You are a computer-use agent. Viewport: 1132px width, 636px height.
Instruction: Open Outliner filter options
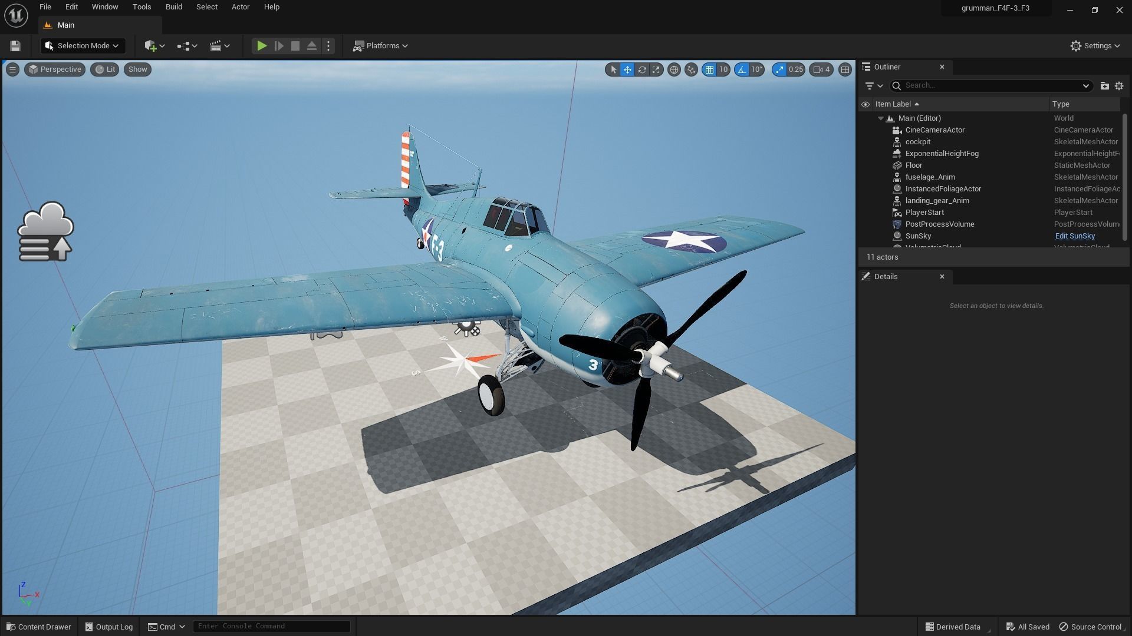coord(873,86)
